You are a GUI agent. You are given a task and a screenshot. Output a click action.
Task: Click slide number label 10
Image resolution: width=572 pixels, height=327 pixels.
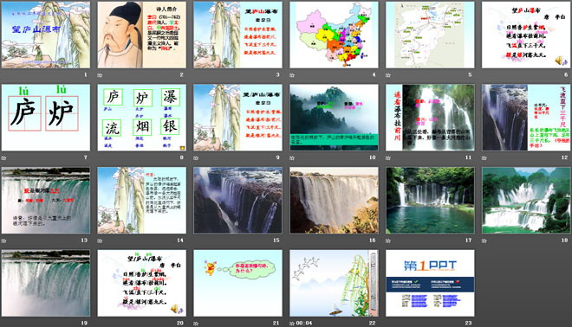(x=372, y=157)
